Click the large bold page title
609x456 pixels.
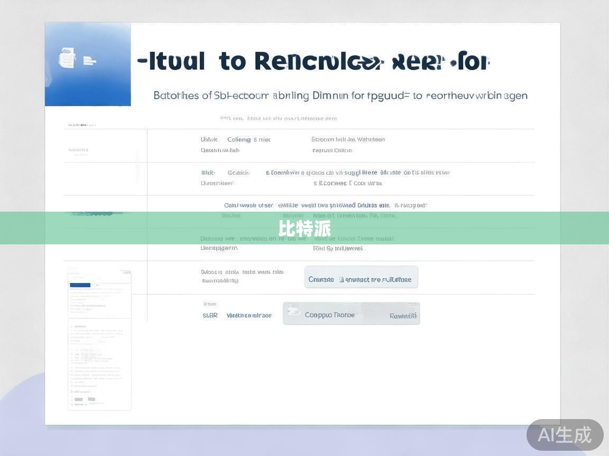click(313, 62)
